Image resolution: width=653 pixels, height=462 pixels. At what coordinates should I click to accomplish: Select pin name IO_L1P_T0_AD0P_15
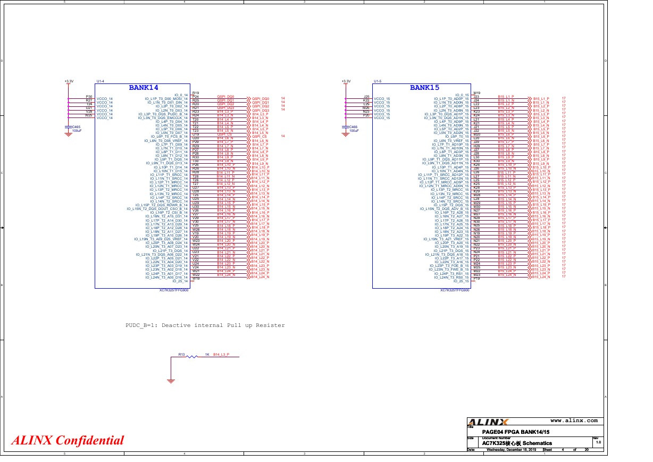point(451,99)
